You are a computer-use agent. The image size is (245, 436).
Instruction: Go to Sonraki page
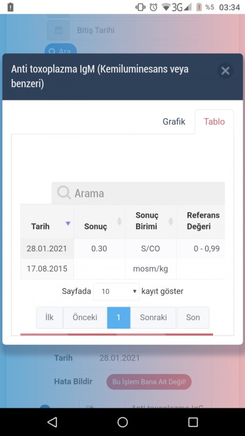(x=153, y=318)
